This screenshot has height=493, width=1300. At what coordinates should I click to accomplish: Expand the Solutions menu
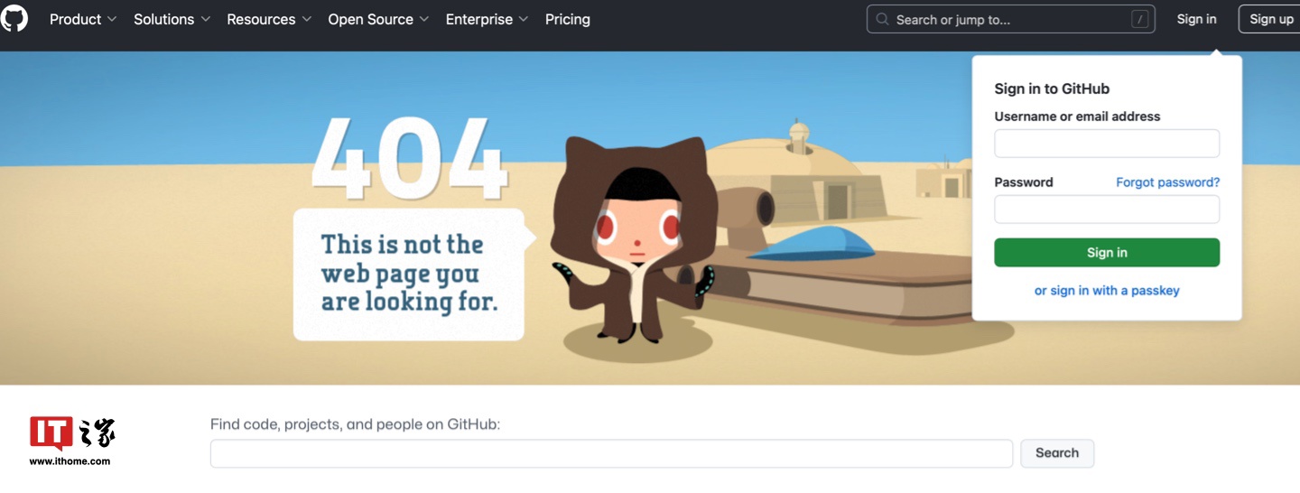click(172, 19)
